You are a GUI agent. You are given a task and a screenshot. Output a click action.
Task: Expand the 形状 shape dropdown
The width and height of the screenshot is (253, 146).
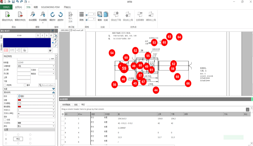pos(53,96)
